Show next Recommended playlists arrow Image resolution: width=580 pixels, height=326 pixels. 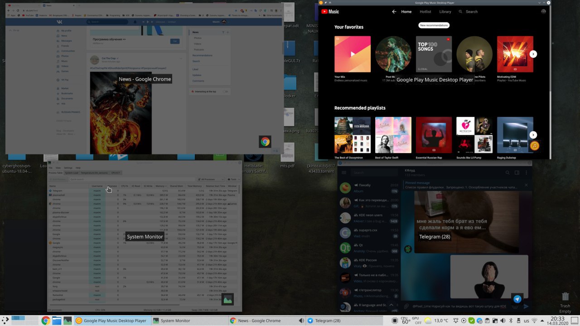pyautogui.click(x=533, y=135)
